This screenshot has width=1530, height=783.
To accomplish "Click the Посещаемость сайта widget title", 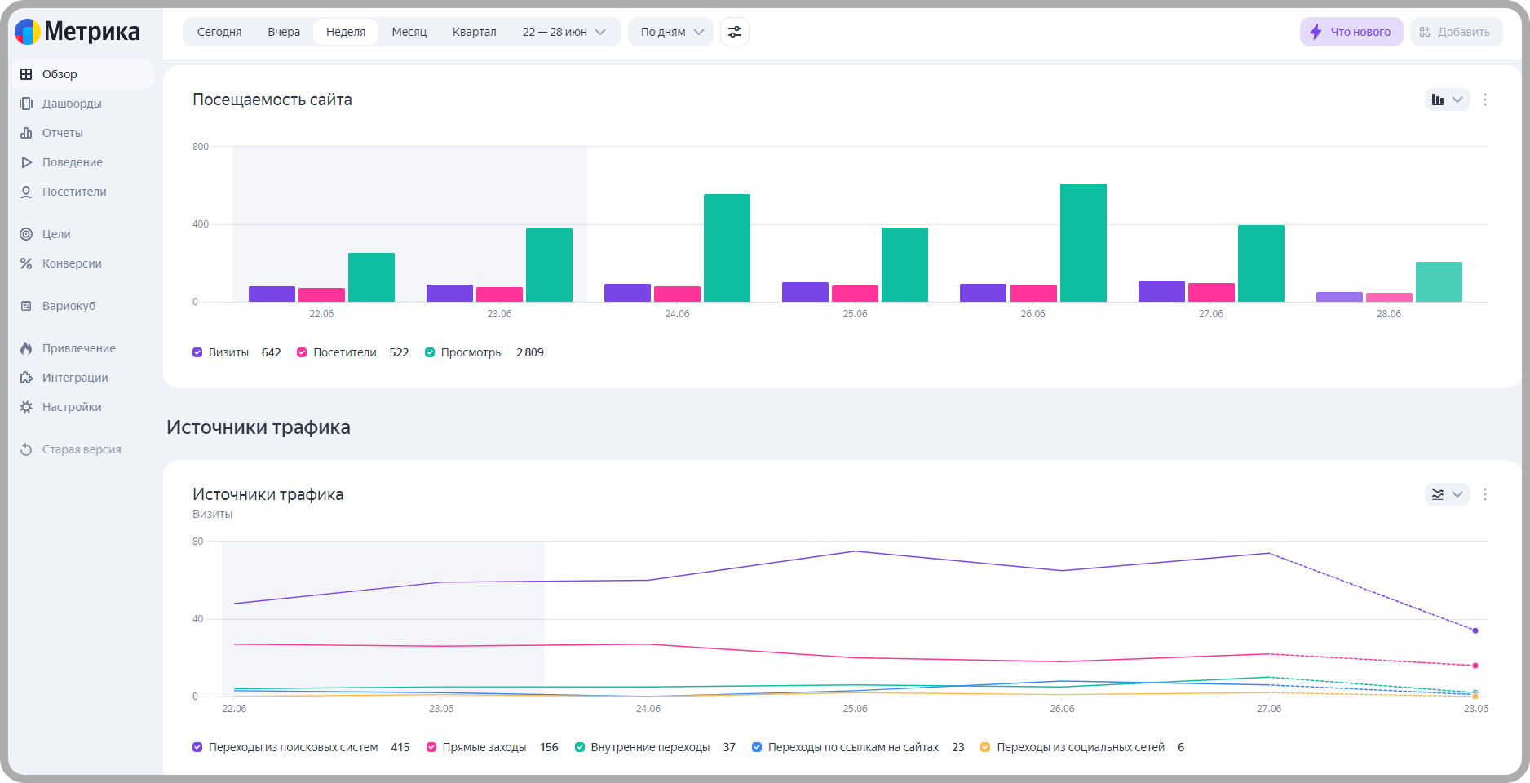I will click(x=272, y=100).
